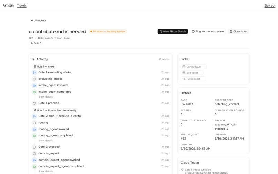Click the Cloud Trace trace icon
The image size is (278, 174).
point(182,170)
